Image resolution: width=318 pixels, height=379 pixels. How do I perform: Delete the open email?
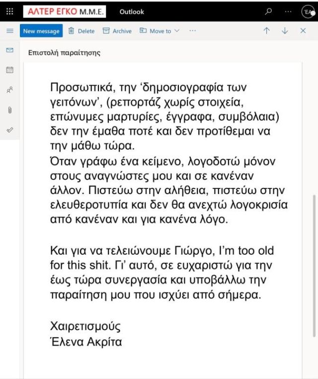click(81, 31)
